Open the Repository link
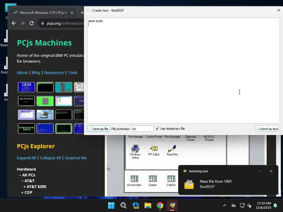Image resolution: width=283 pixels, height=212 pixels. 54,73
